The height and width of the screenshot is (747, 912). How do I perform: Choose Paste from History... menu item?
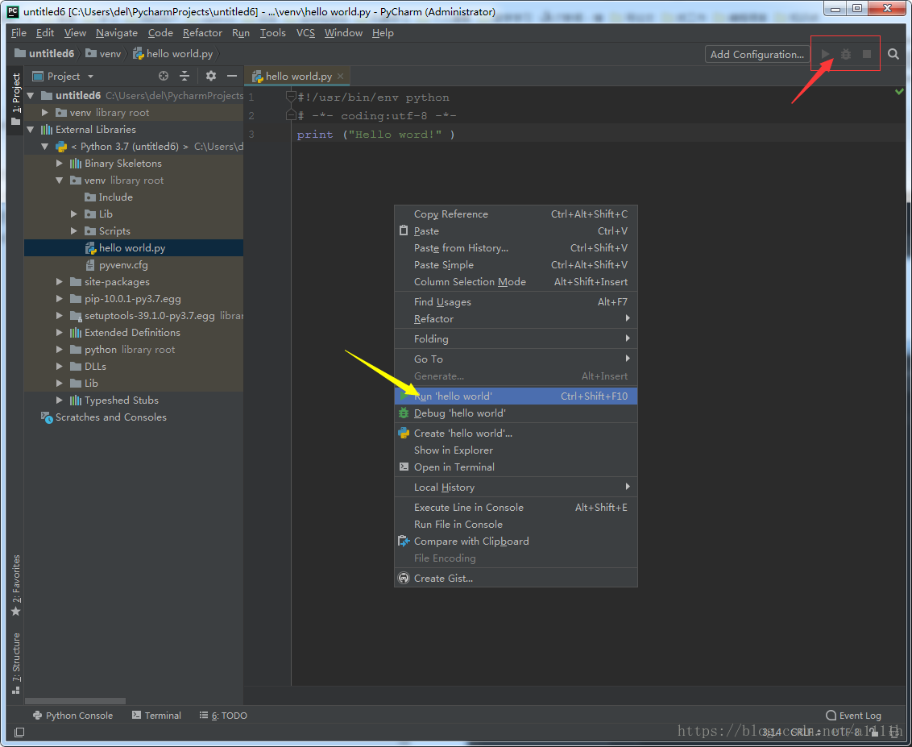(516, 248)
